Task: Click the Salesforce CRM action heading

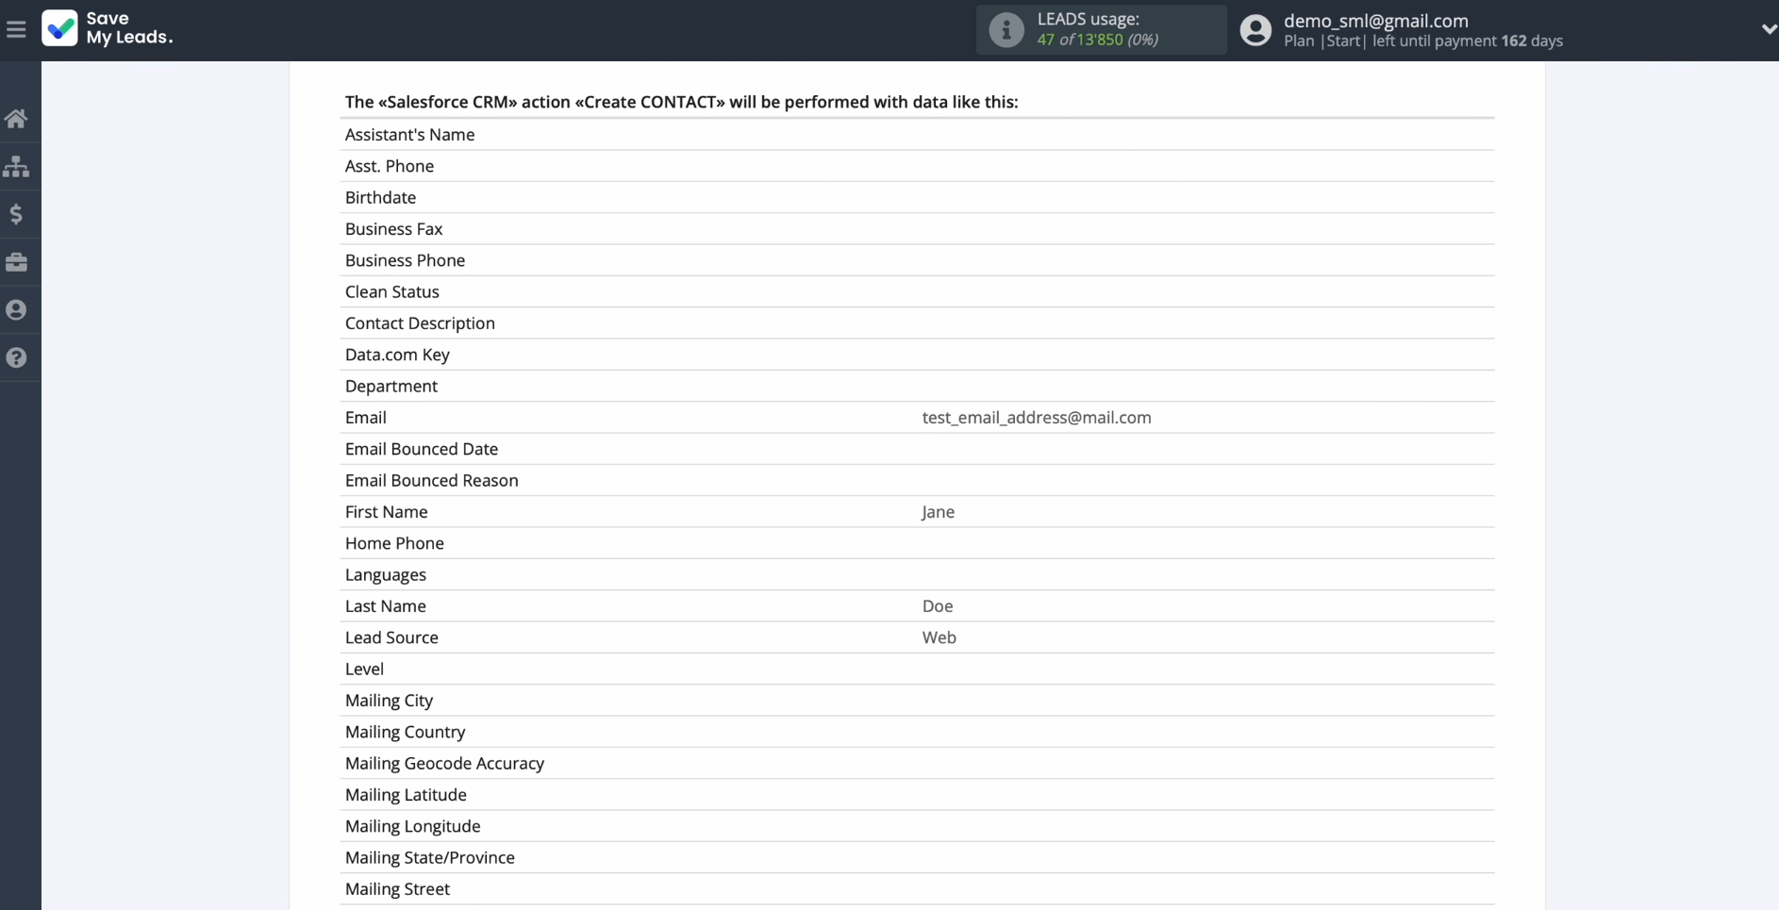Action: pos(681,102)
